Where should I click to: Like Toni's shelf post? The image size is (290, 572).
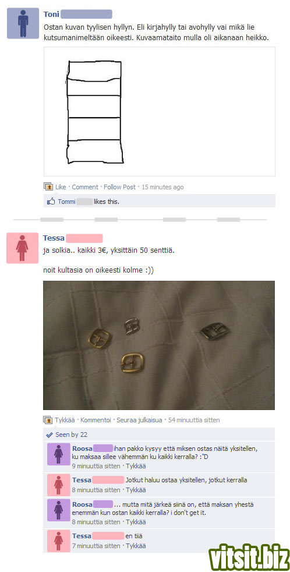point(61,187)
